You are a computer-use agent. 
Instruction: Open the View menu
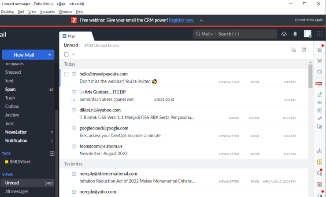pyautogui.click(x=32, y=11)
